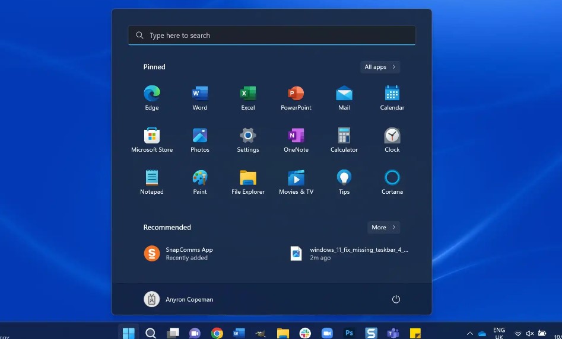Launch Microsoft Store
The height and width of the screenshot is (339, 562).
tap(151, 140)
